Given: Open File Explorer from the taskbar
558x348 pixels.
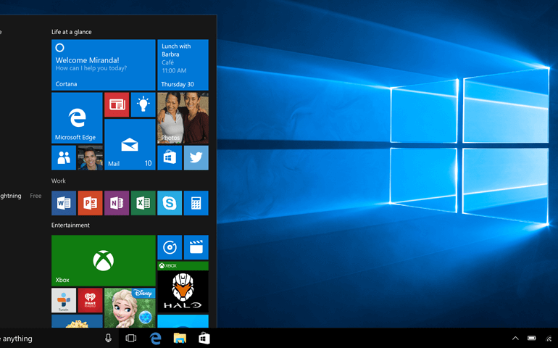Looking at the screenshot, I should pos(180,338).
